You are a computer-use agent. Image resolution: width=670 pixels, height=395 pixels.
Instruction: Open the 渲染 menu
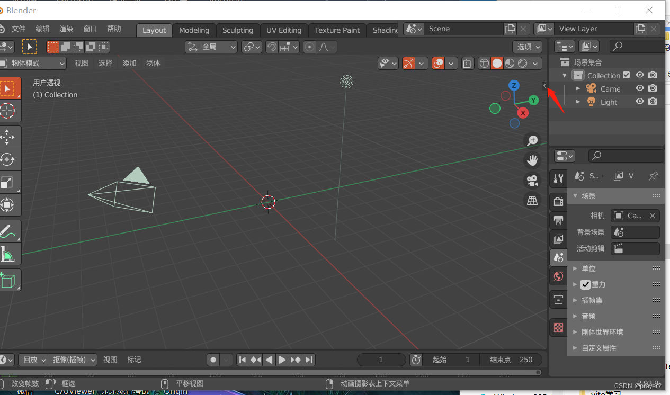click(x=66, y=29)
